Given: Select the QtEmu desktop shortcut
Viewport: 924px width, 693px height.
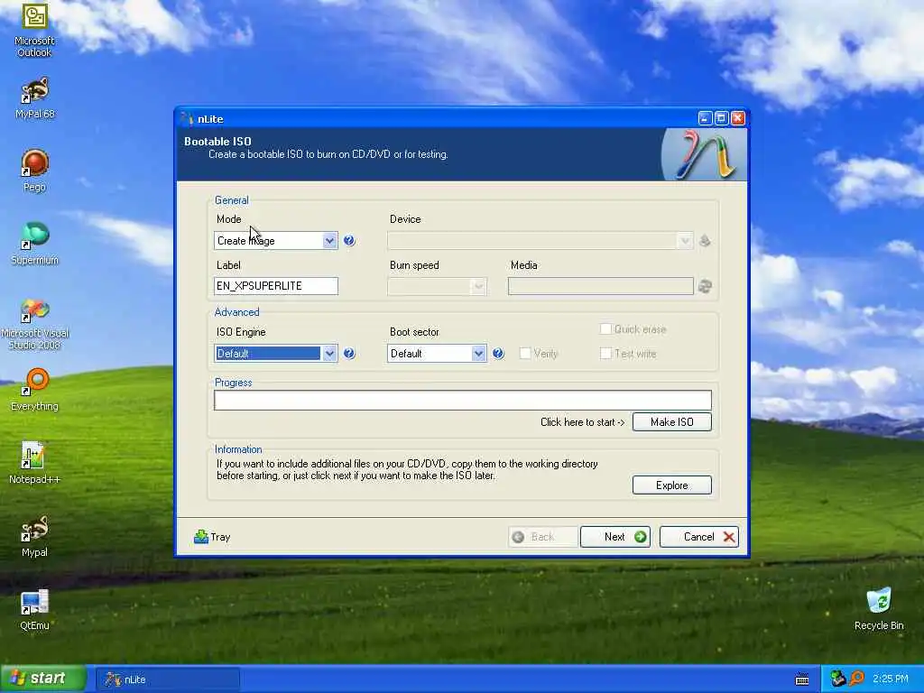Looking at the screenshot, I should coord(34,609).
